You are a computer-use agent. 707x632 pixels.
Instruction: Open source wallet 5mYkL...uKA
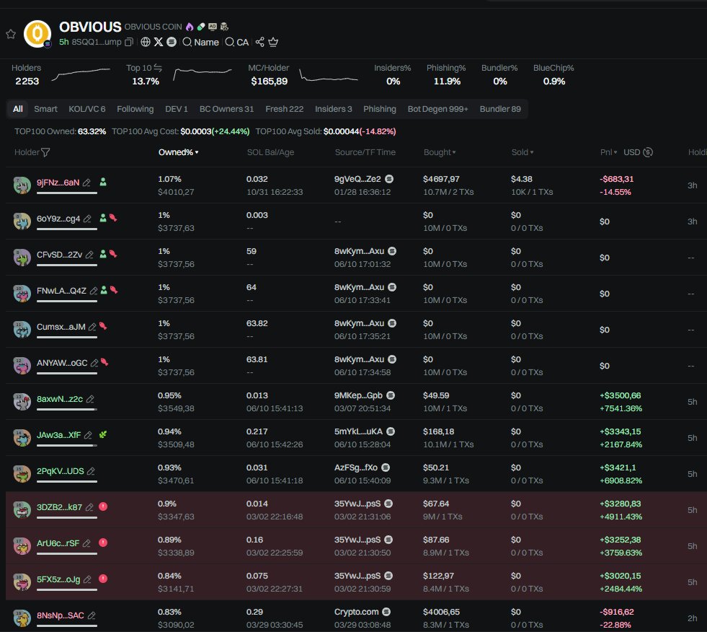coord(358,432)
